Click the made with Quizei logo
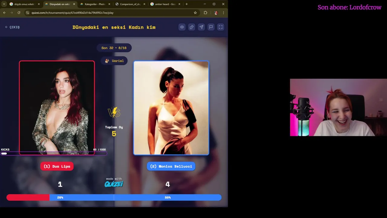 click(114, 183)
